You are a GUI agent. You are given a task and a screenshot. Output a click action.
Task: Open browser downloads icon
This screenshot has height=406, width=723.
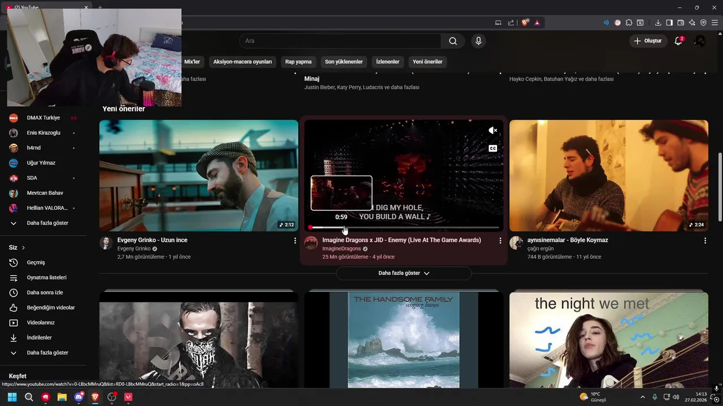pyautogui.click(x=658, y=23)
